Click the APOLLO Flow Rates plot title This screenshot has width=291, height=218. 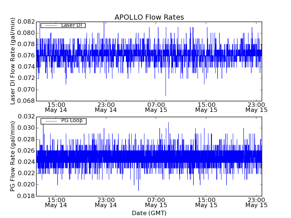[149, 17]
